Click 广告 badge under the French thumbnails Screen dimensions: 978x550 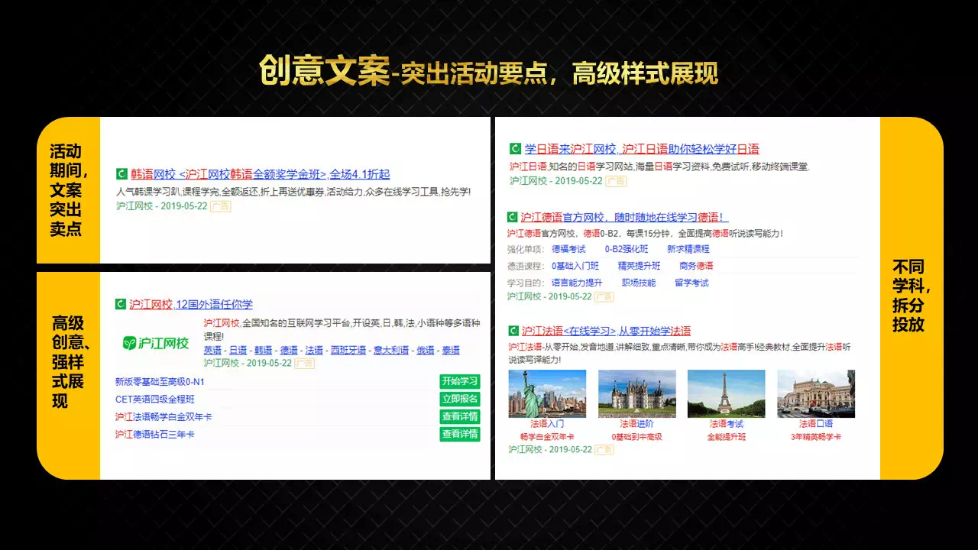click(x=604, y=450)
